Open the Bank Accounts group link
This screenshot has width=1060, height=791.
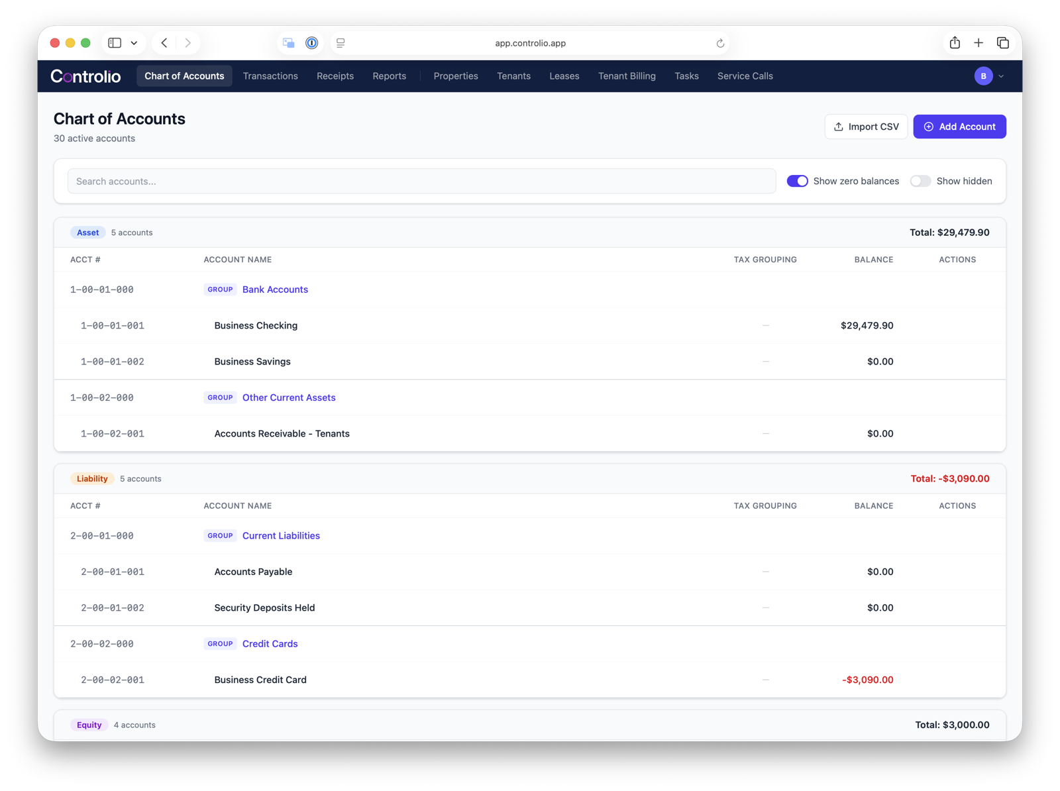(275, 290)
